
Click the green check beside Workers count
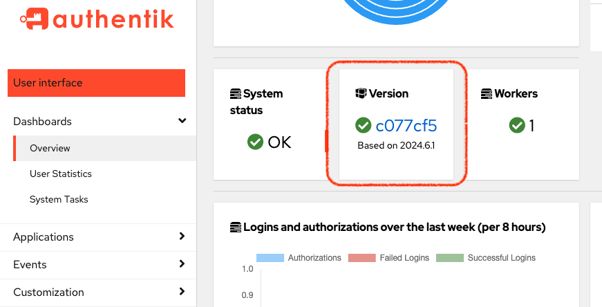(x=516, y=125)
